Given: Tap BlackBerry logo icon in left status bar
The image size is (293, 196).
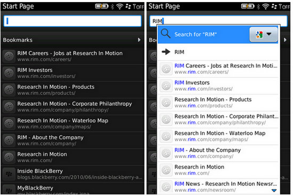Looking at the screenshot, I should [x=128, y=6].
